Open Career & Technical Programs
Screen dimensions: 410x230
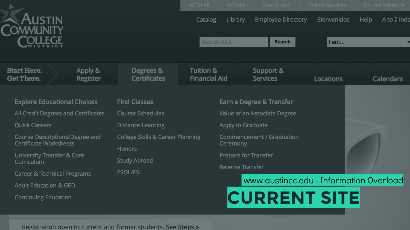[x=53, y=174]
